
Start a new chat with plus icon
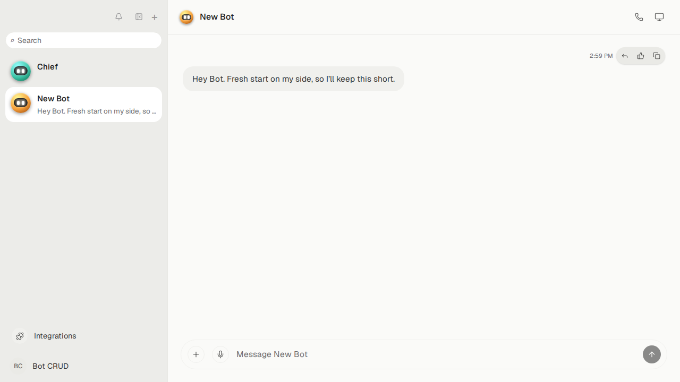pyautogui.click(x=155, y=17)
